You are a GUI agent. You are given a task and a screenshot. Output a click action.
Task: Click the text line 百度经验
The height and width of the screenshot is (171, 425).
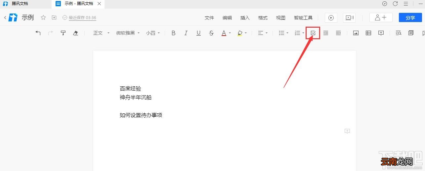[x=130, y=89]
